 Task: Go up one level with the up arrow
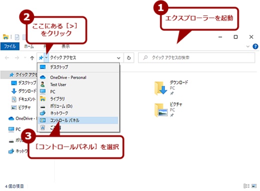pyautogui.click(x=32, y=58)
